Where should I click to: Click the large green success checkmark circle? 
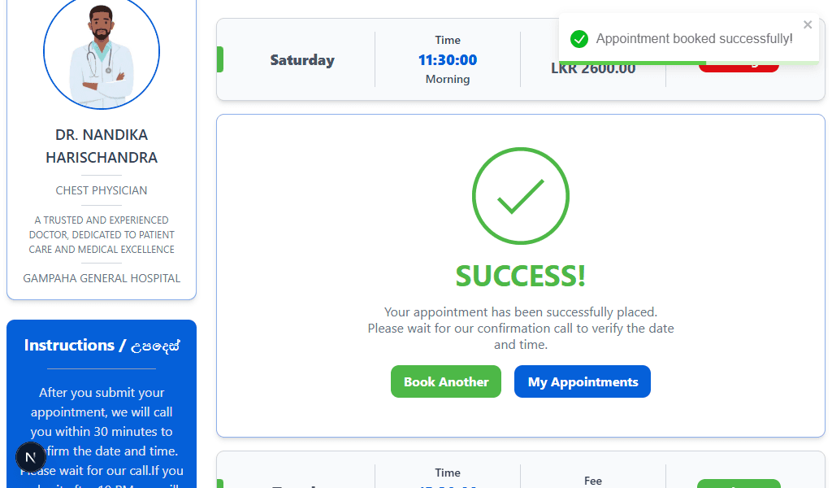pyautogui.click(x=521, y=196)
